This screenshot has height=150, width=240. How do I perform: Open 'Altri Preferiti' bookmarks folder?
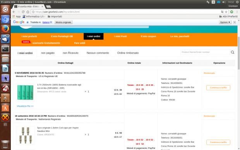[x=228, y=16]
